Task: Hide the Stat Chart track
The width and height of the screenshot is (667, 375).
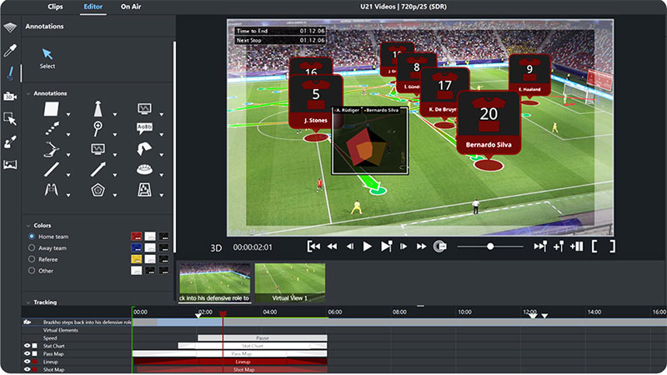Action: (x=28, y=346)
